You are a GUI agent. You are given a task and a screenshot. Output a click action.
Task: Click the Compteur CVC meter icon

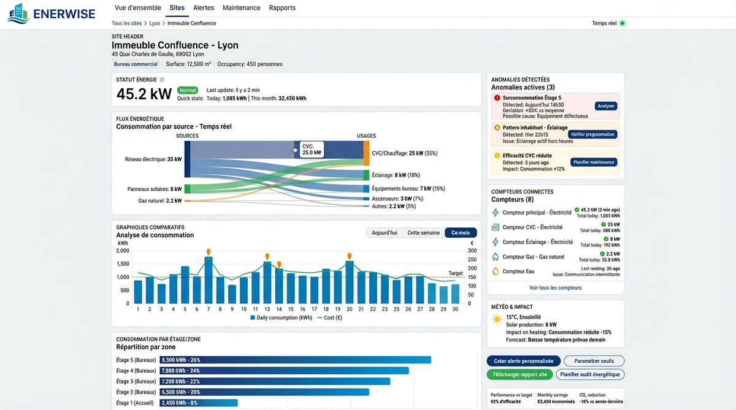(x=496, y=227)
